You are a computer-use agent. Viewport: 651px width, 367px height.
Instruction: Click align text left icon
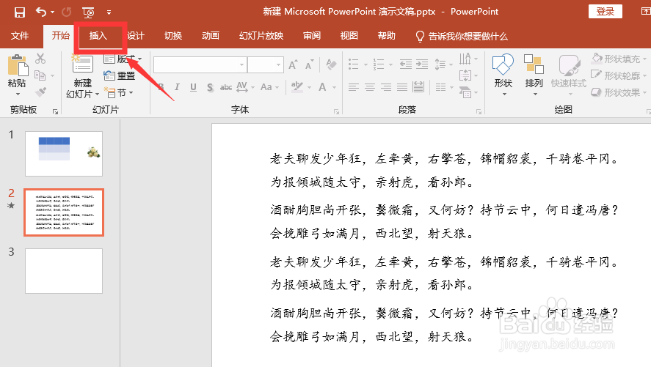pos(354,87)
